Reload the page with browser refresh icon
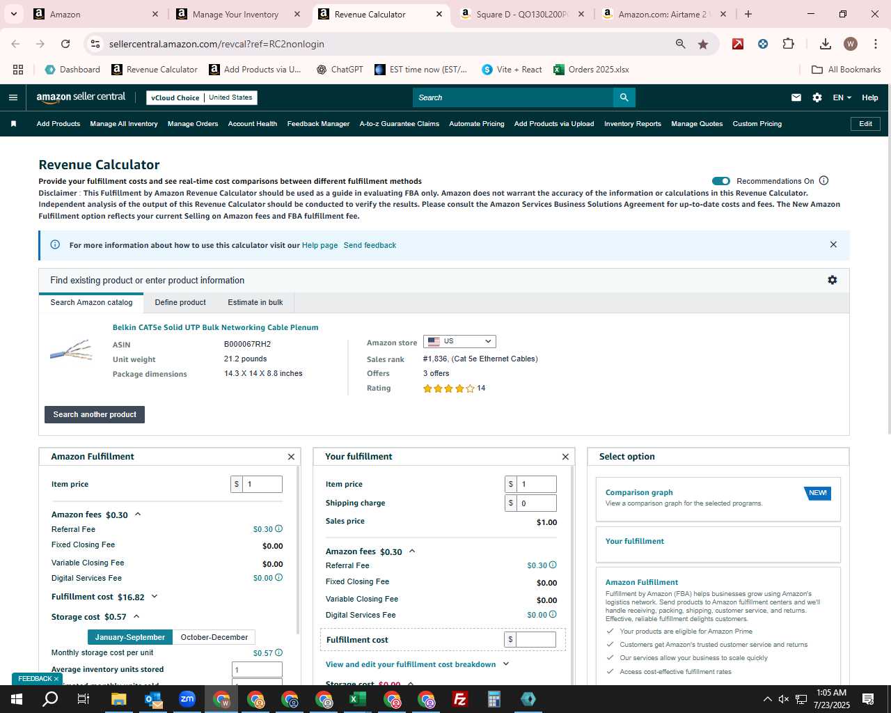891x713 pixels. 65,44
